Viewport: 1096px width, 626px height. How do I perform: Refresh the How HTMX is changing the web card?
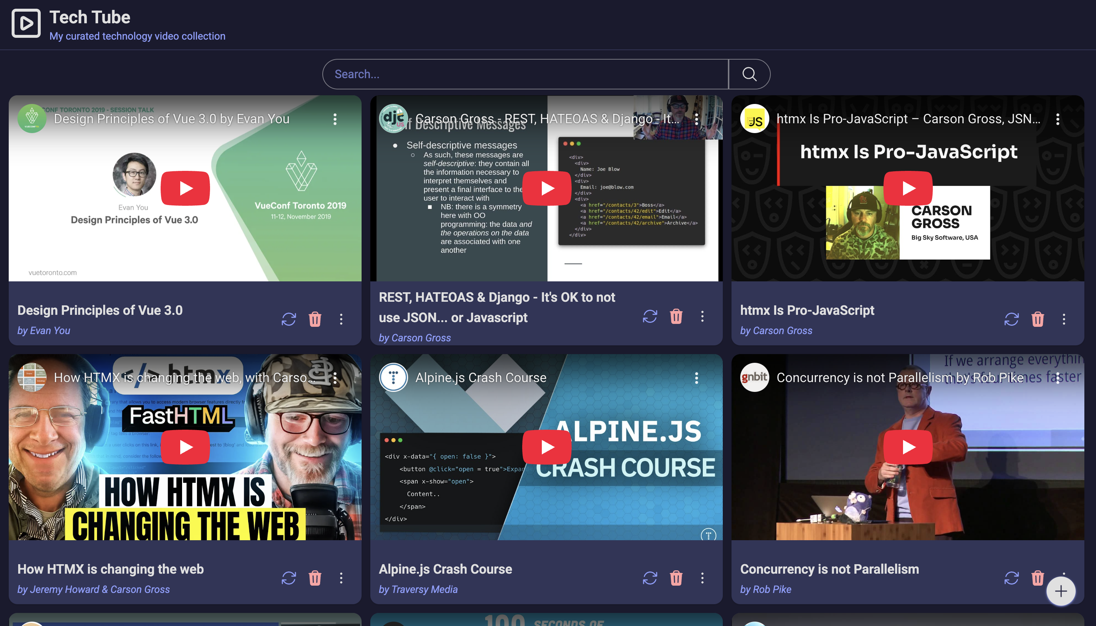coord(289,578)
